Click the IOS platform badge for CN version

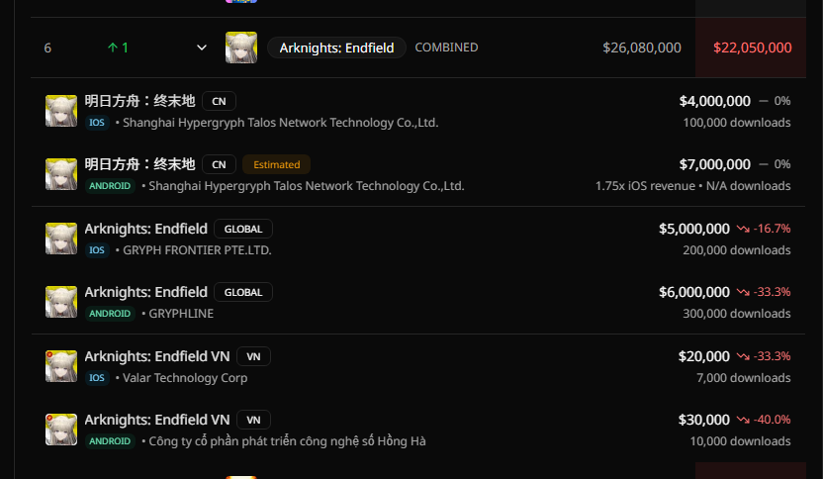pos(97,123)
